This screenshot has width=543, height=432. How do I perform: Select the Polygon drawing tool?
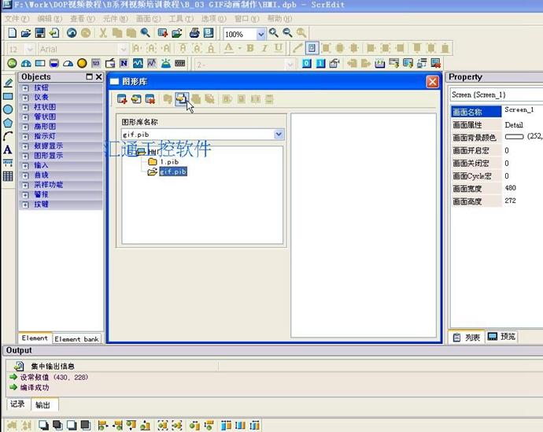point(8,123)
